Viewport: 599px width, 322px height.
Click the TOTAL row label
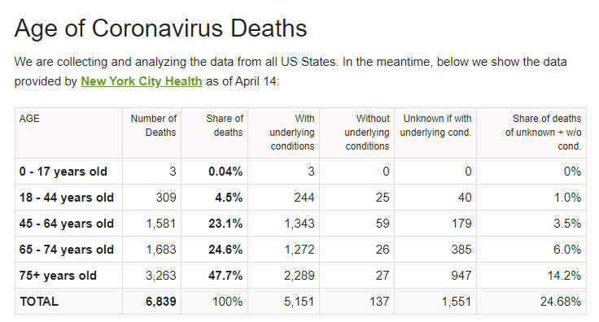39,302
